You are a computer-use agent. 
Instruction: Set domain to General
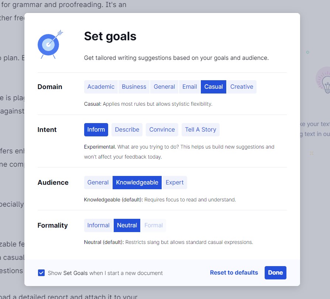[x=164, y=87]
